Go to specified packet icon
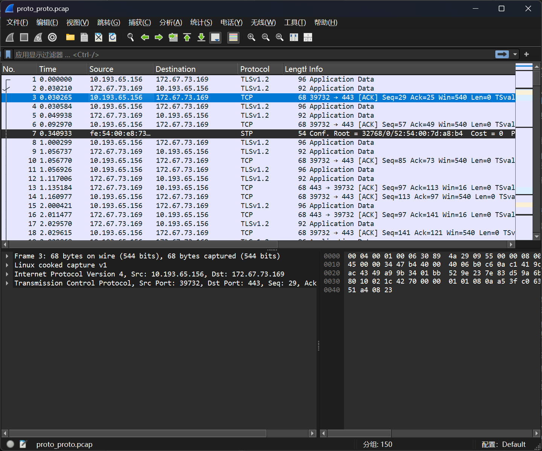Screen dimensions: 542x451 click(x=173, y=37)
